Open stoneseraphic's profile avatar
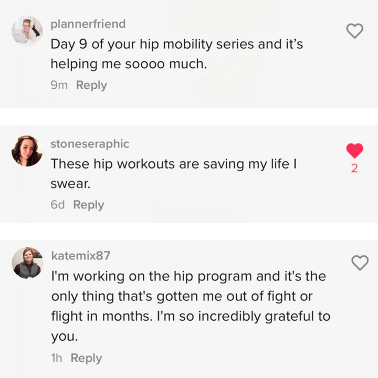Screen dimensions: 378x378 (27, 151)
